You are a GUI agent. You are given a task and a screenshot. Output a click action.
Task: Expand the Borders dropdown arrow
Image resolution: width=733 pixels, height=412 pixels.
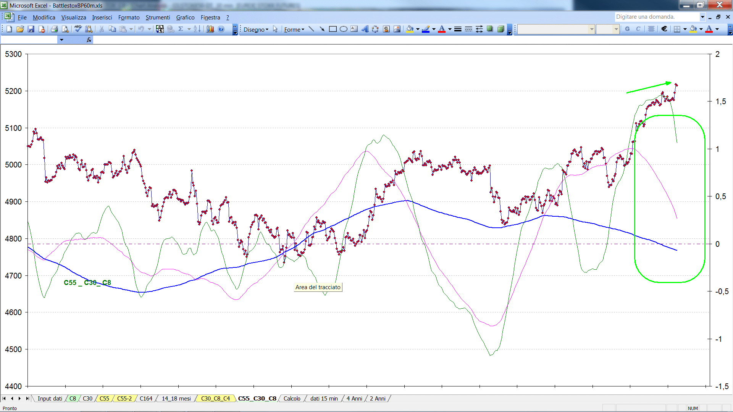[x=685, y=29]
